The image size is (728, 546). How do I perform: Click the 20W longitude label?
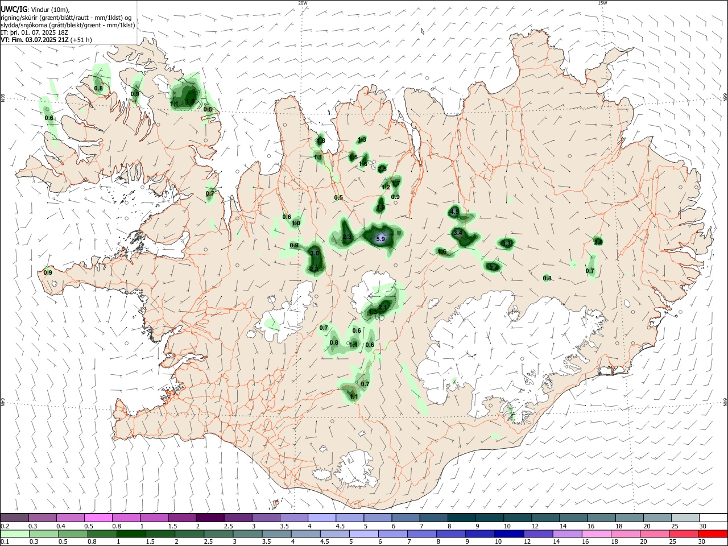click(303, 3)
